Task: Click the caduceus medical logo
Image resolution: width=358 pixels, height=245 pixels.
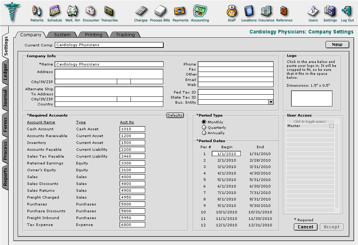Action: point(12,12)
